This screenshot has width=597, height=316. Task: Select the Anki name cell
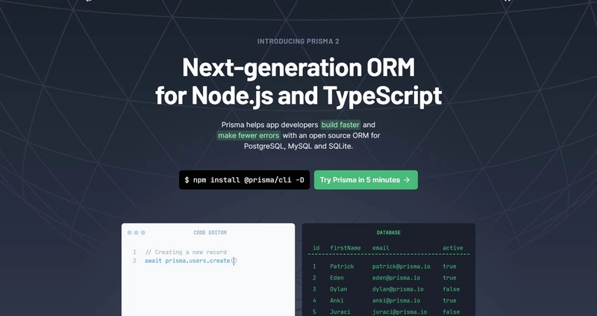coord(337,301)
